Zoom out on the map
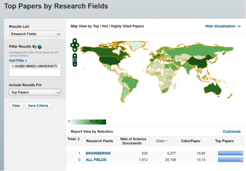Viewport: 246px width, 171px height. click(75, 64)
